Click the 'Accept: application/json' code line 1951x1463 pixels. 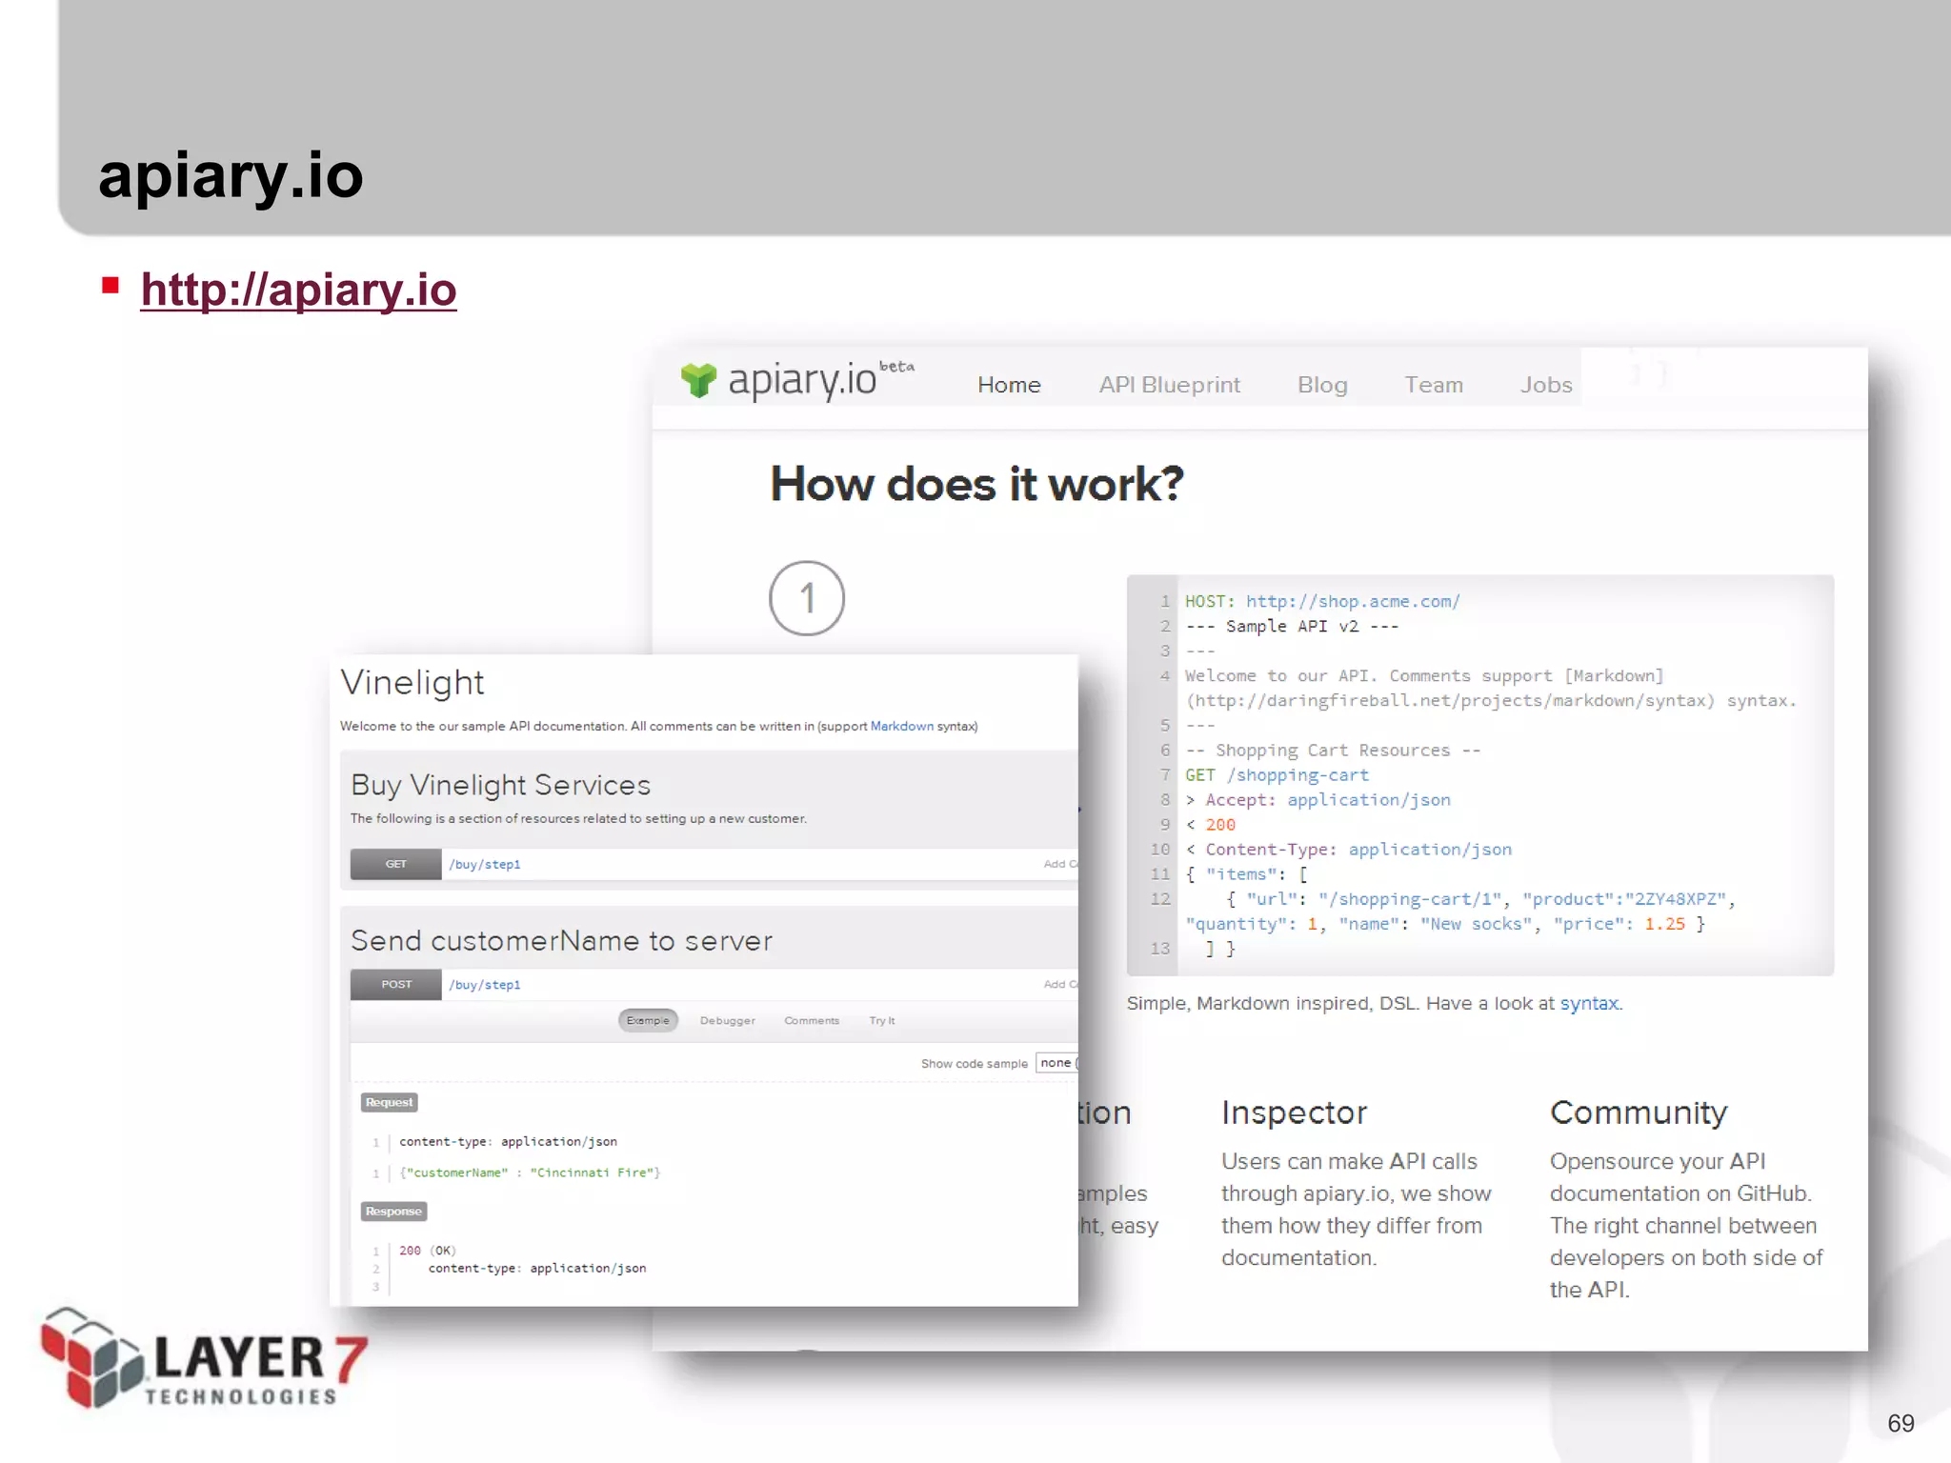1318,799
